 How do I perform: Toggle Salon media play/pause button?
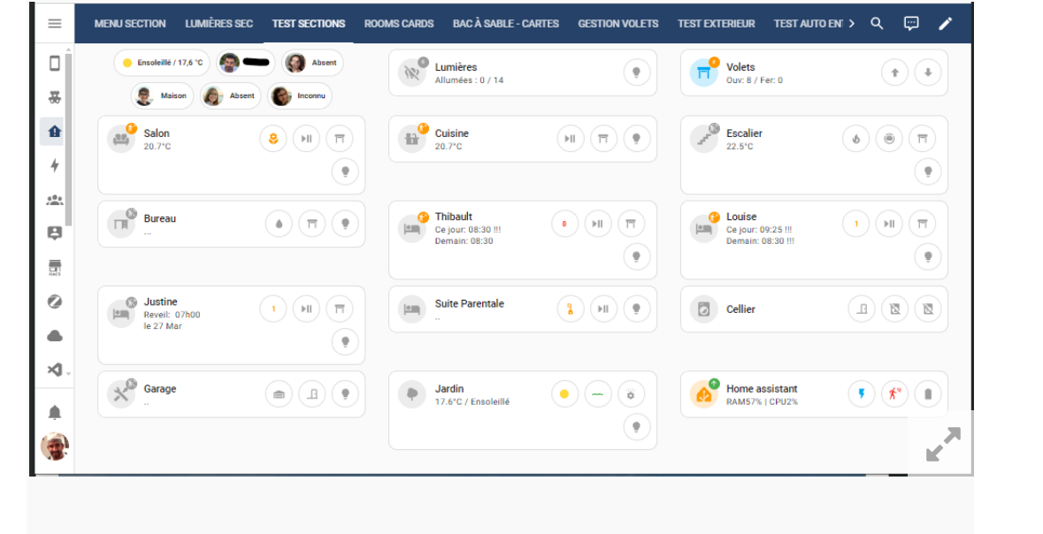306,139
